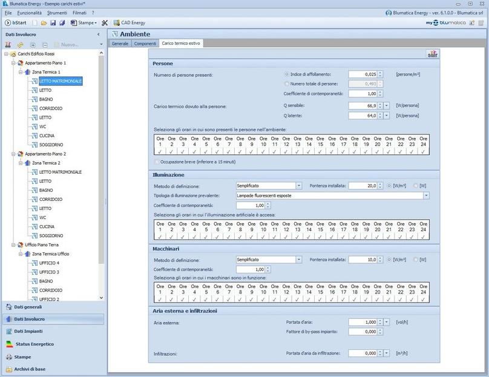489x377 pixels.
Task: Toggle the Ore 12 checkbox in Persone schedule
Action: (286, 151)
